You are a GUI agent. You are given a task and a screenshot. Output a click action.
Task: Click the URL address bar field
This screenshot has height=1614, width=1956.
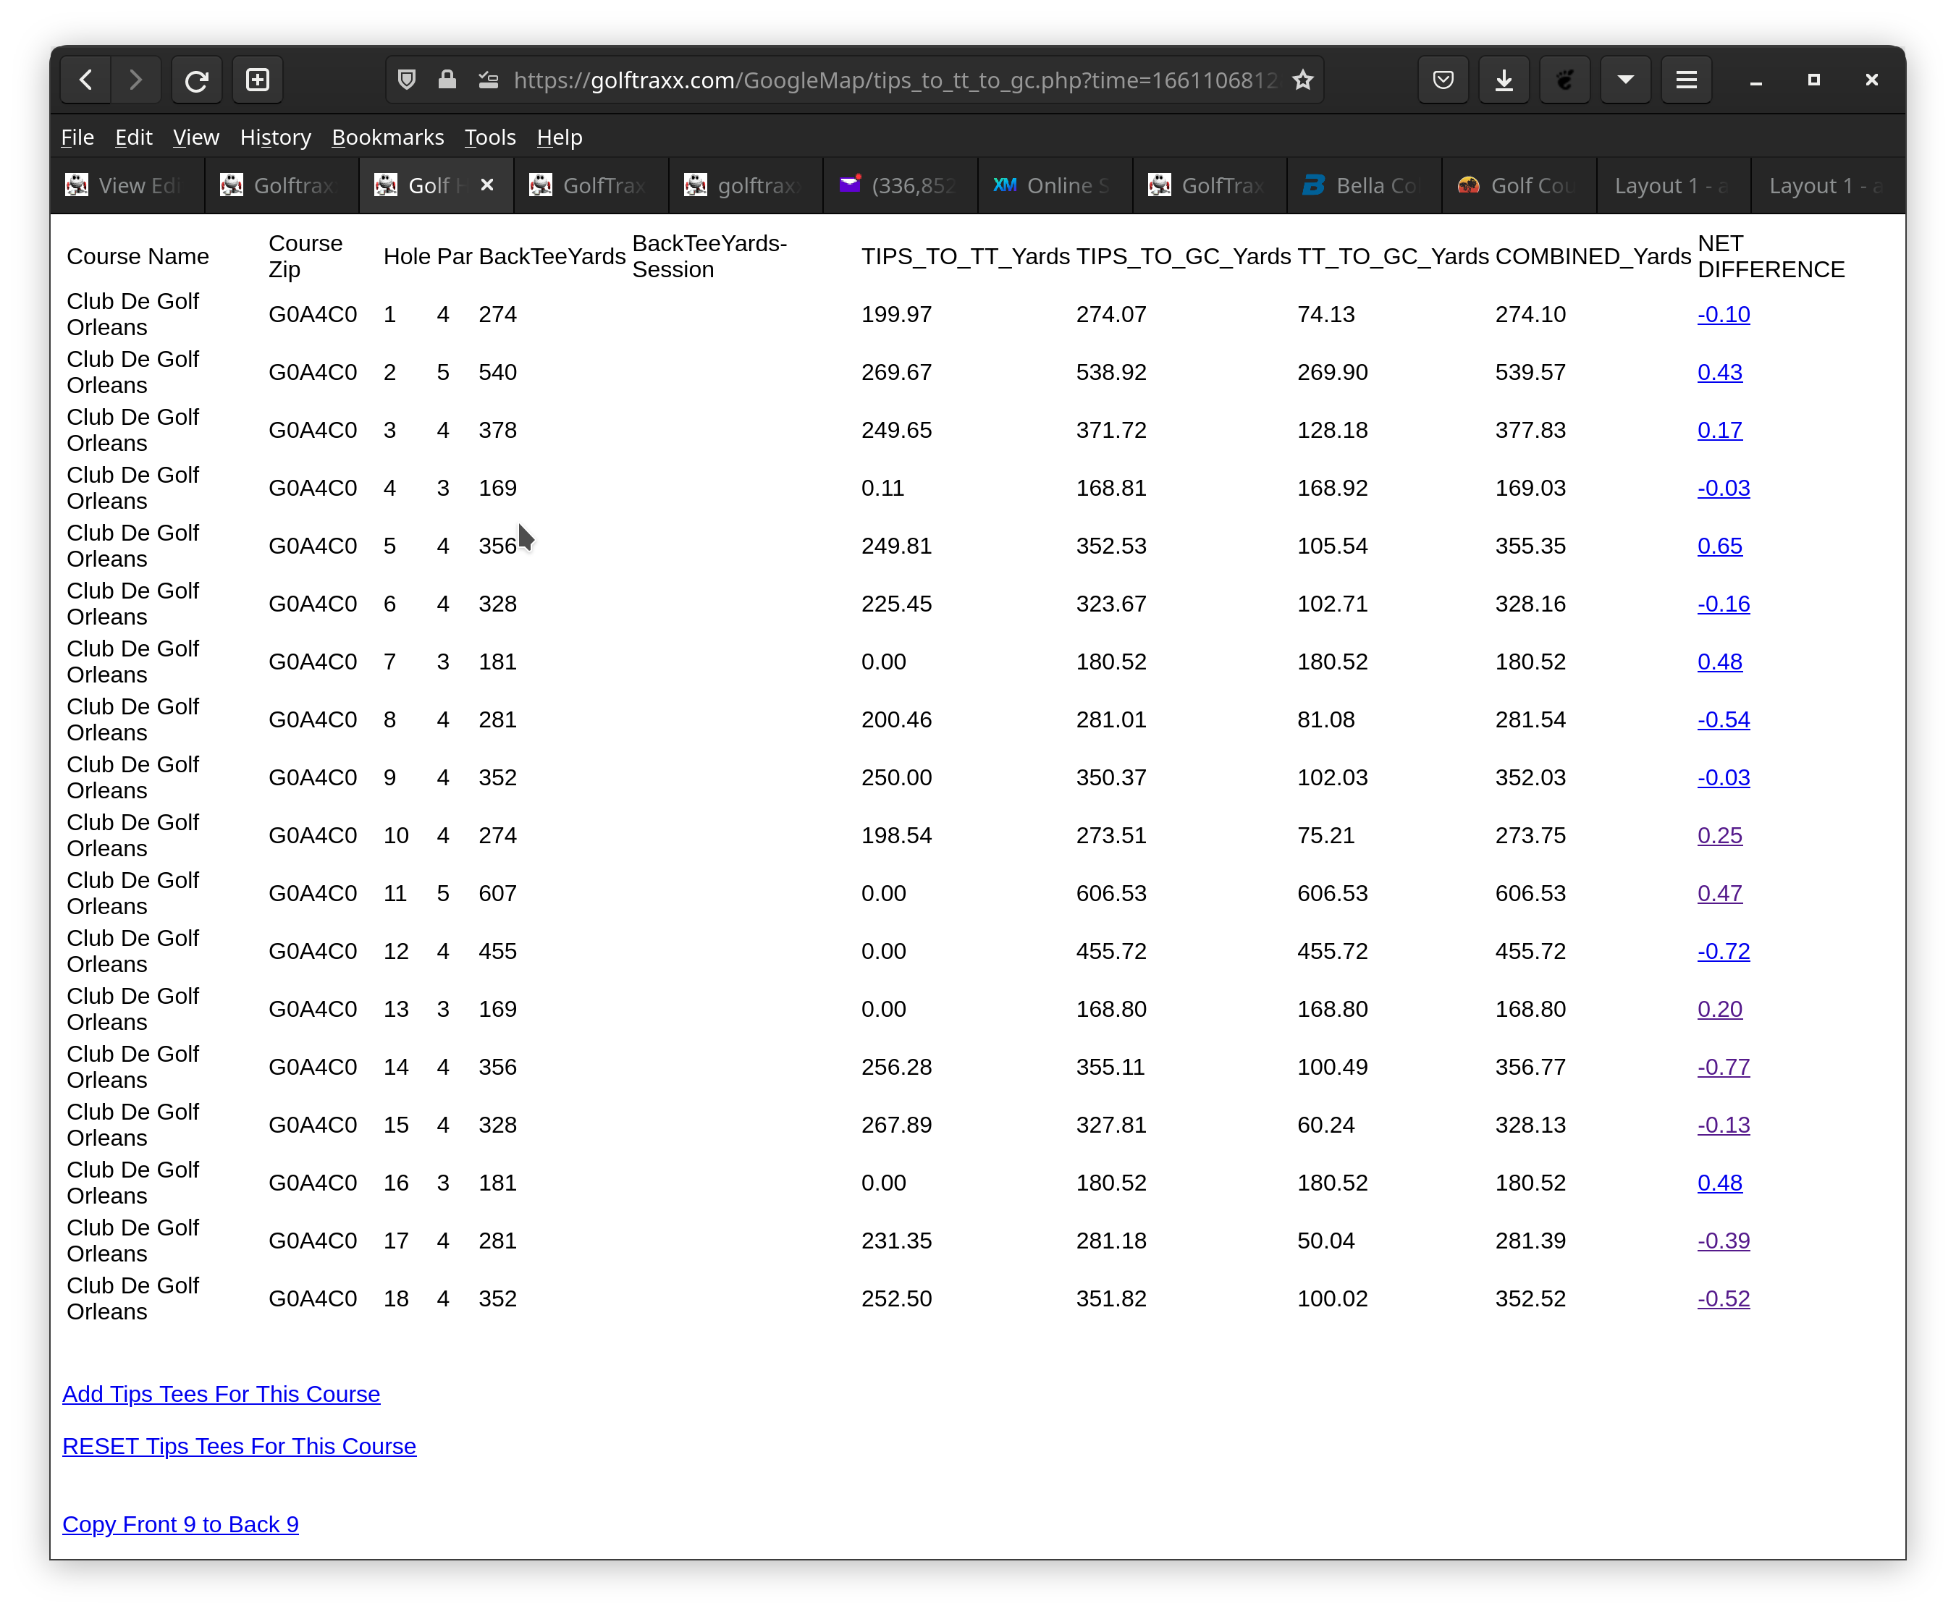[894, 80]
